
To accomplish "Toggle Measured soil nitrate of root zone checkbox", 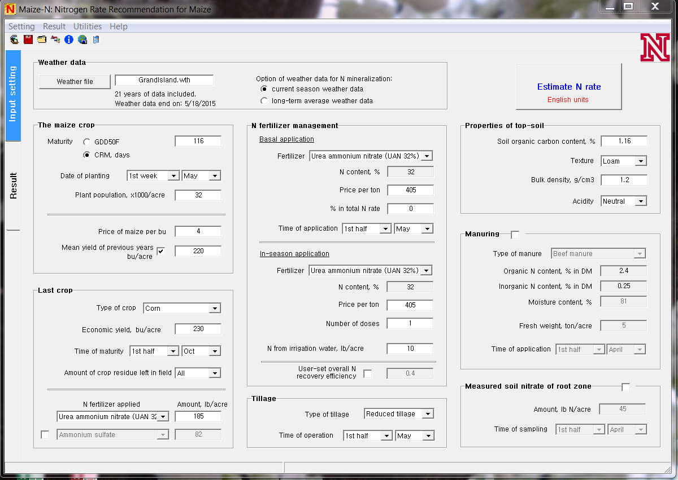I will [625, 387].
